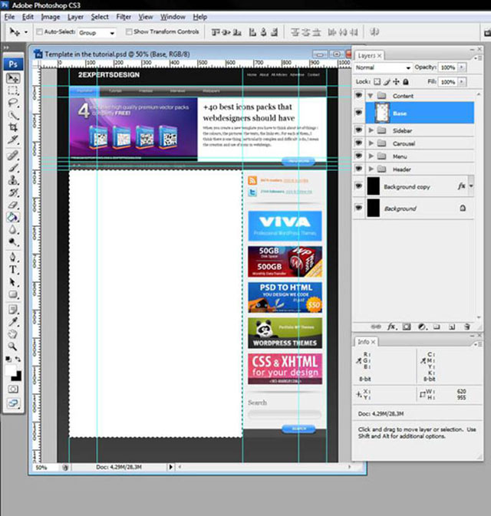The width and height of the screenshot is (491, 516).
Task: Select the Healing Brush tool
Action: click(13, 156)
